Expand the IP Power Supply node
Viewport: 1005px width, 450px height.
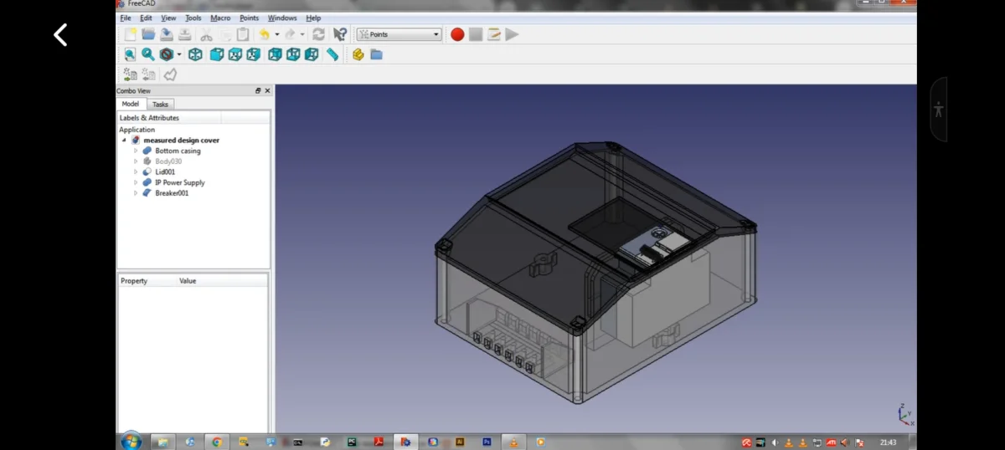click(x=136, y=182)
